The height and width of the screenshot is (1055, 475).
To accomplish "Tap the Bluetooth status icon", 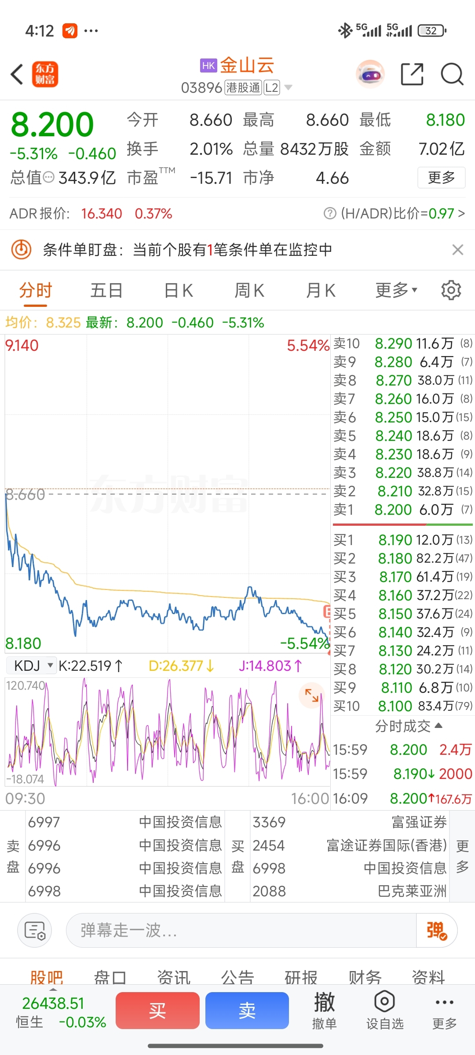I will 345,31.
